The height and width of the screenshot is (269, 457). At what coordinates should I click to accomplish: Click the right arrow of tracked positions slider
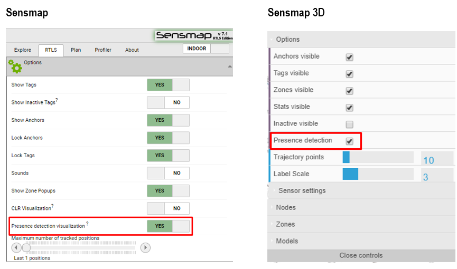[x=145, y=248]
